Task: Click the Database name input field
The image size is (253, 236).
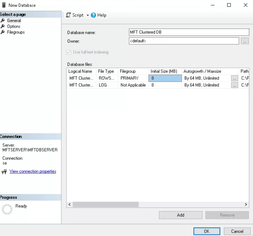Action: click(x=189, y=32)
